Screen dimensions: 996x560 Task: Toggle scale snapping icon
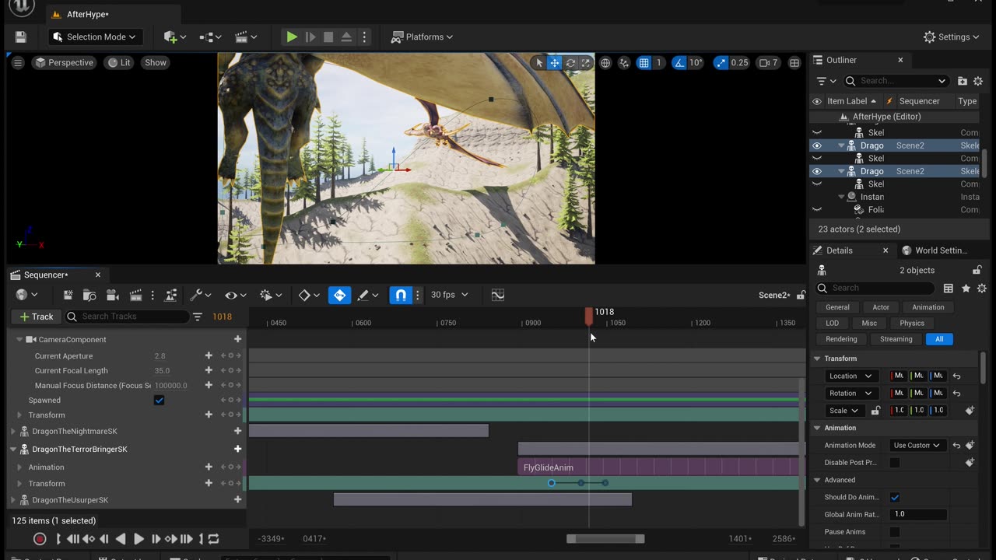[x=721, y=62]
